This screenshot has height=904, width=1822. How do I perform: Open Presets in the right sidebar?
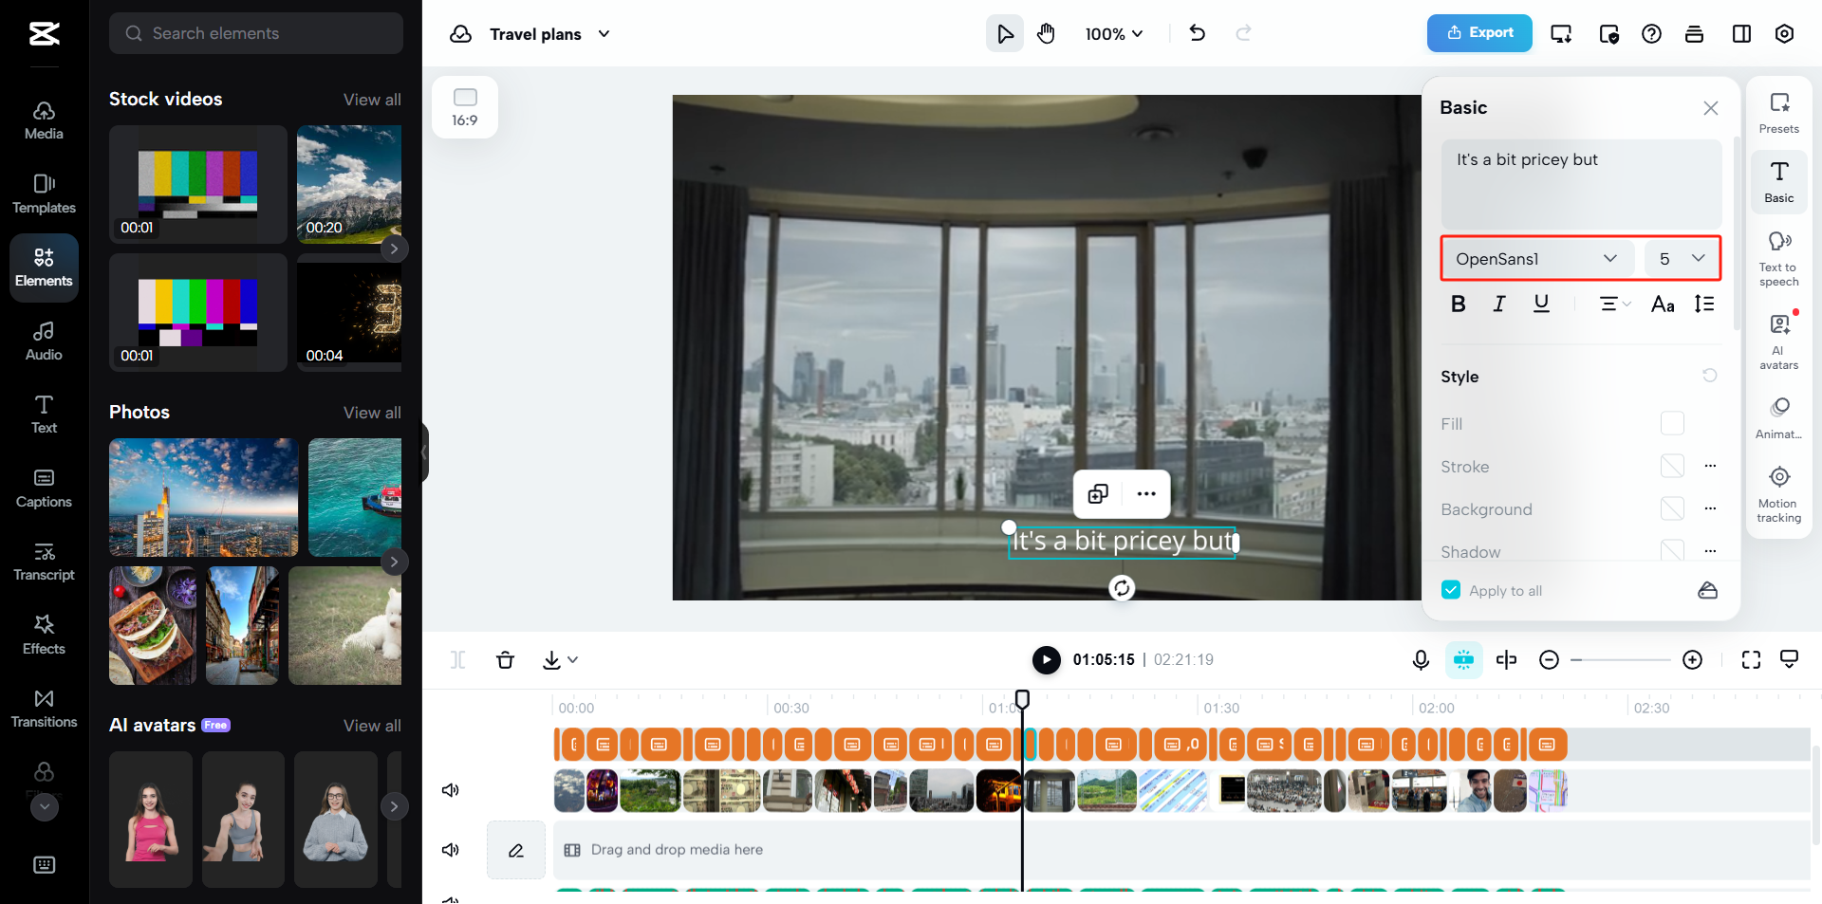pos(1779,113)
